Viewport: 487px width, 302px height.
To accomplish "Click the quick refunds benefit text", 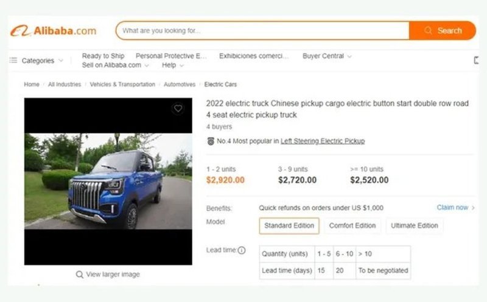I will pyautogui.click(x=321, y=208).
